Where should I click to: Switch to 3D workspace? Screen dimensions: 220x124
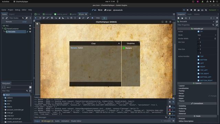(100, 10)
